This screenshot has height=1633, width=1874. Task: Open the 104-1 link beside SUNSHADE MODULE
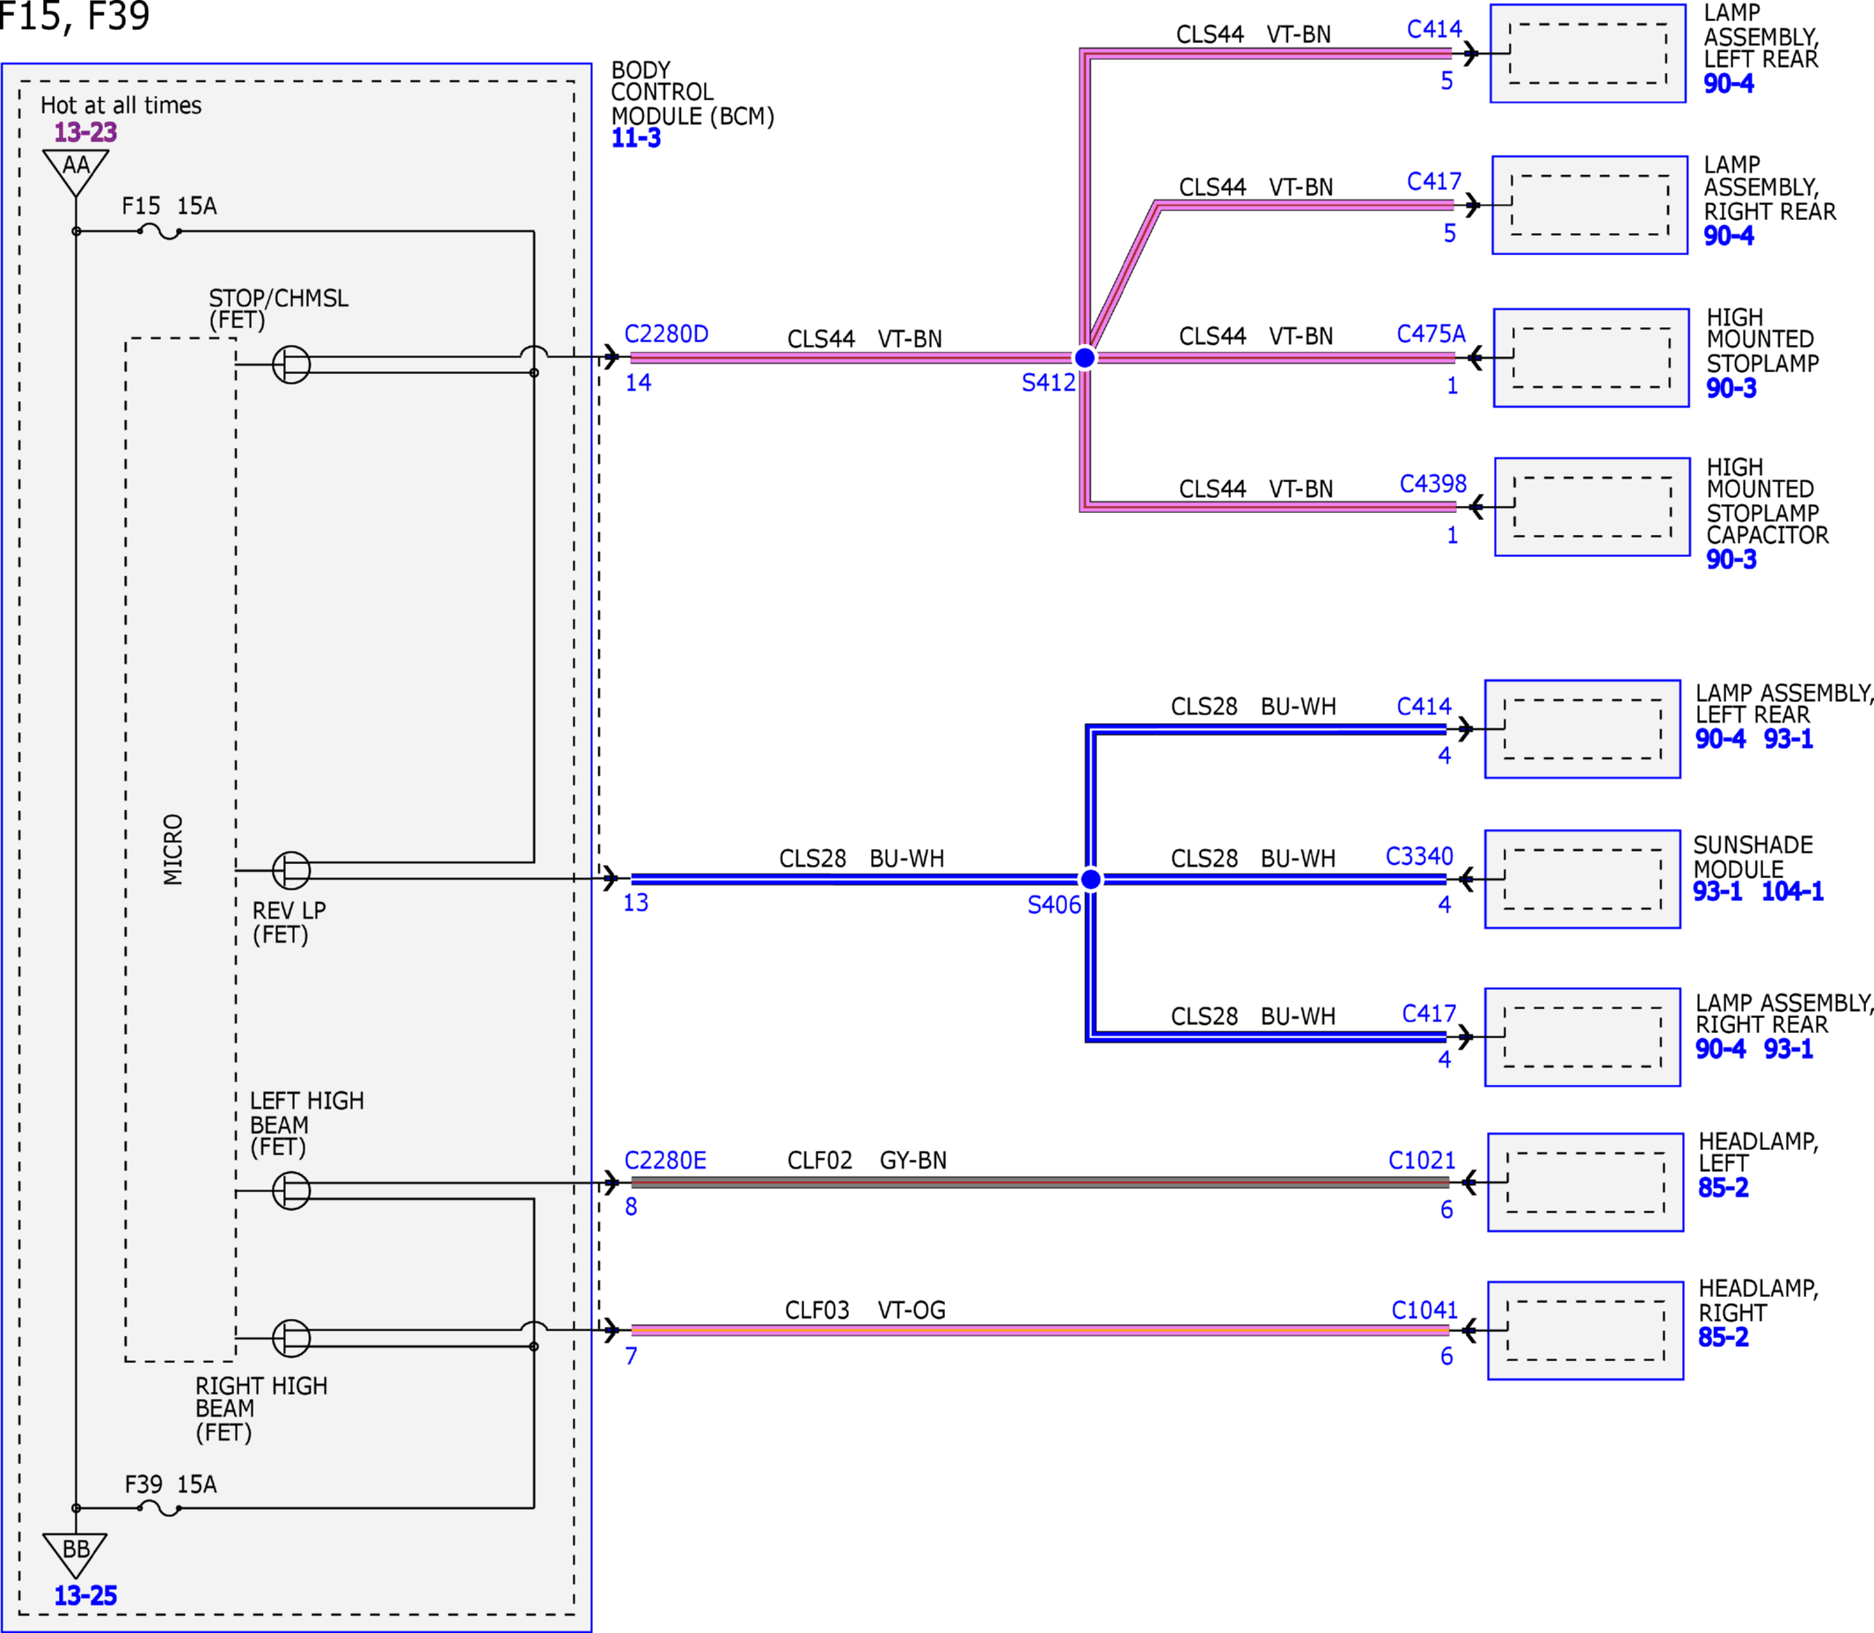pos(1792,891)
